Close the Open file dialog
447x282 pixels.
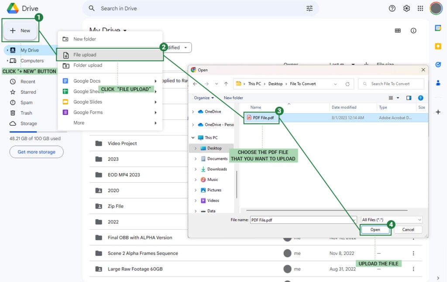click(x=423, y=70)
